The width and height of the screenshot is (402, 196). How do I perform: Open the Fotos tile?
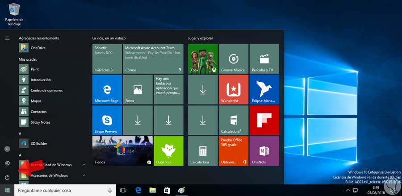coord(138,90)
